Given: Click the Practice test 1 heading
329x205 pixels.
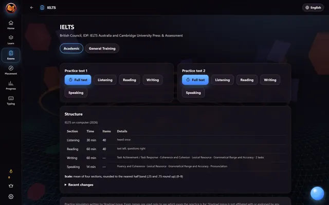Looking at the screenshot, I should (76, 71).
